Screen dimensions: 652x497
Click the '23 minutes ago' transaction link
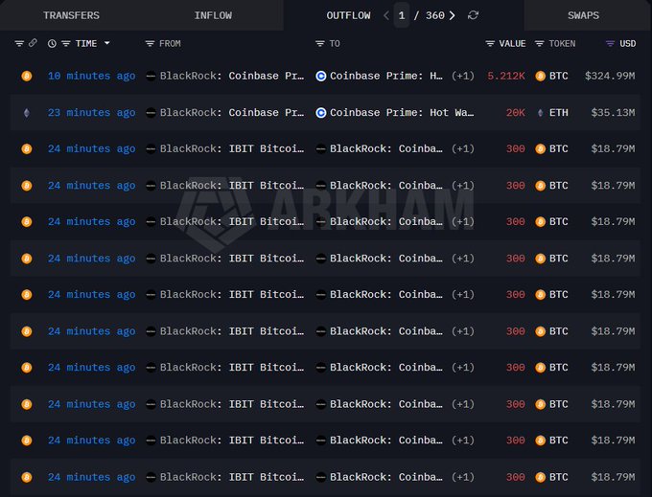pos(91,113)
